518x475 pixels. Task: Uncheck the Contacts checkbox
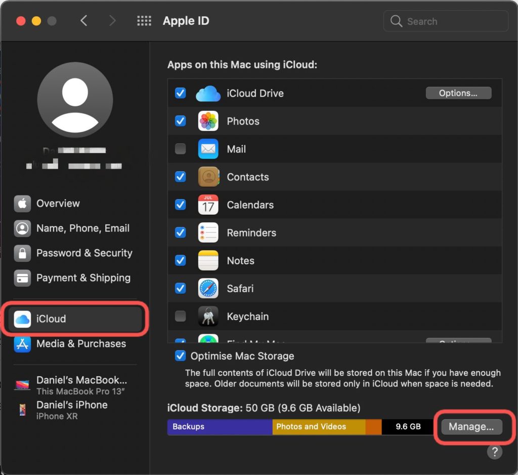(x=181, y=177)
